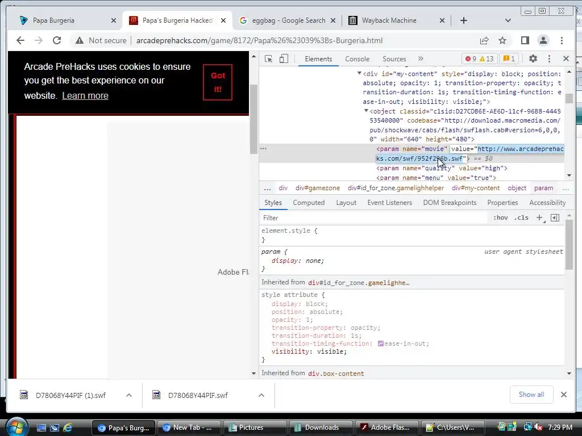The height and width of the screenshot is (436, 582).
Task: Open the tab search dropdown arrow
Action: click(x=508, y=20)
